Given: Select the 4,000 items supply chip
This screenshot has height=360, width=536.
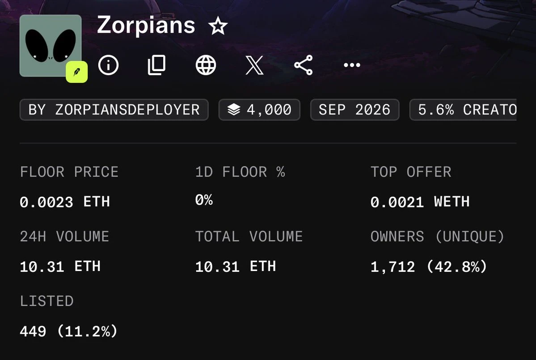Looking at the screenshot, I should pyautogui.click(x=259, y=110).
